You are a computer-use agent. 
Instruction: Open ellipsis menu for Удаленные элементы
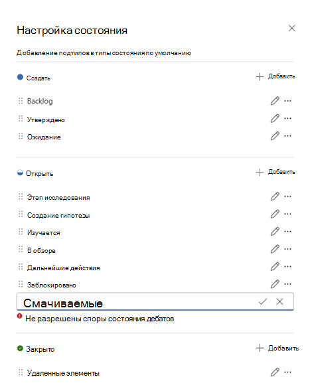click(287, 372)
